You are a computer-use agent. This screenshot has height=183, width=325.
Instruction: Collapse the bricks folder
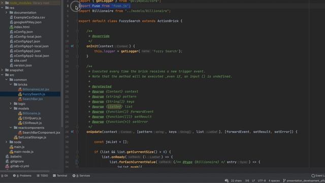tap(11, 84)
